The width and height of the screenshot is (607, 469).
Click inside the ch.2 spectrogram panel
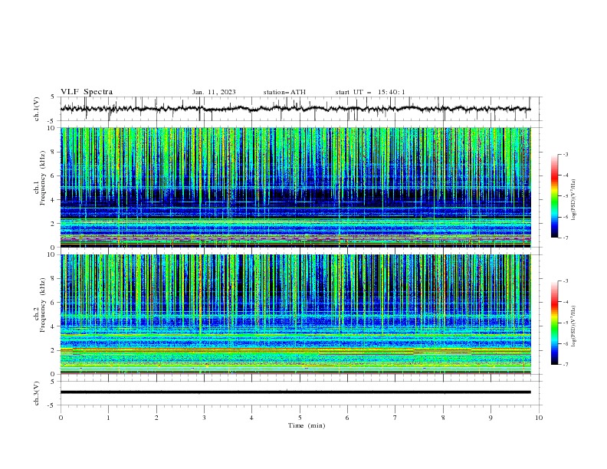click(x=295, y=314)
